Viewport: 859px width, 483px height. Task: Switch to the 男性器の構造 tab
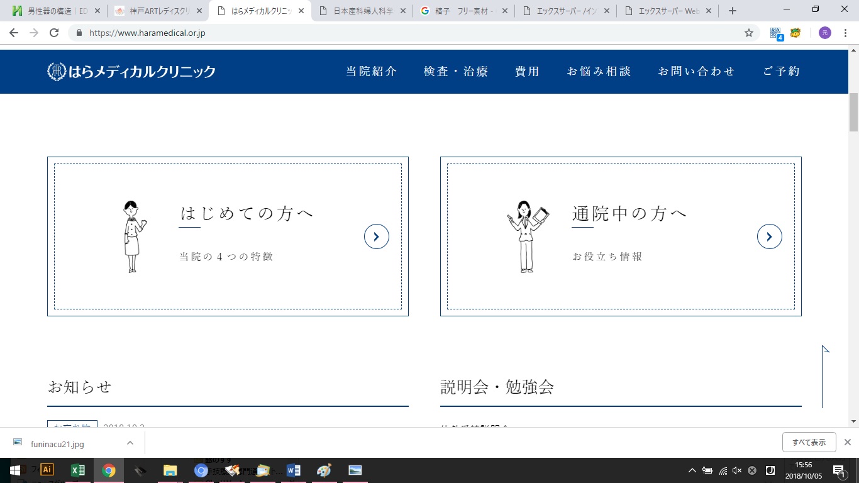(x=57, y=11)
